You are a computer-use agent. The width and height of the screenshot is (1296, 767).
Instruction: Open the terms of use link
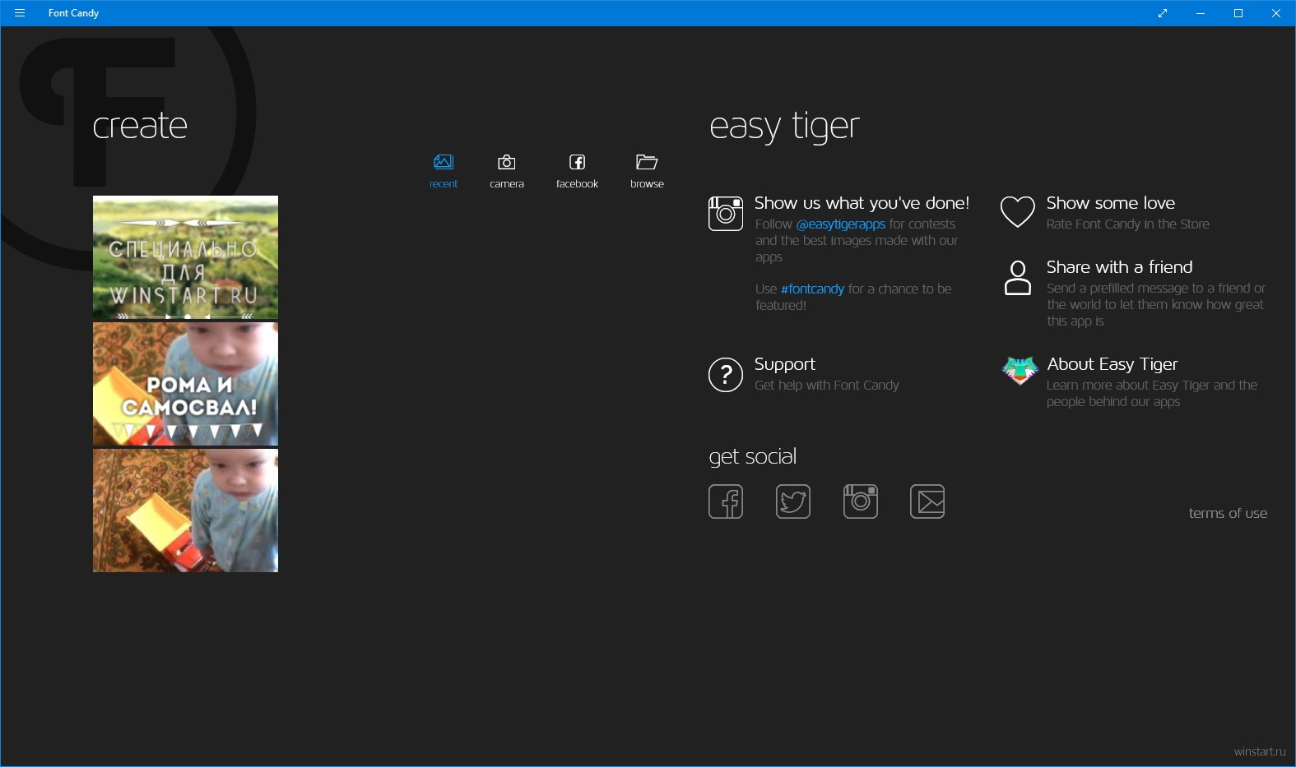pos(1228,513)
